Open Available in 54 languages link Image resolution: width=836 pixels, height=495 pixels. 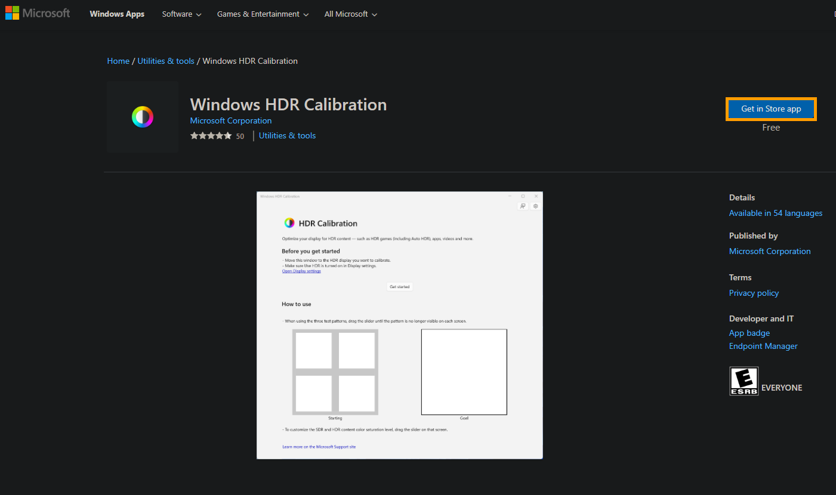pos(776,213)
